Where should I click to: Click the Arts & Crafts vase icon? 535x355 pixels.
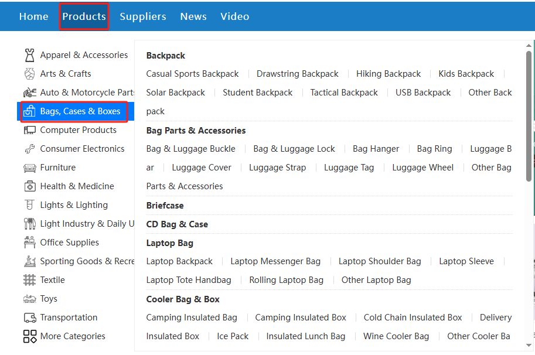click(x=30, y=74)
